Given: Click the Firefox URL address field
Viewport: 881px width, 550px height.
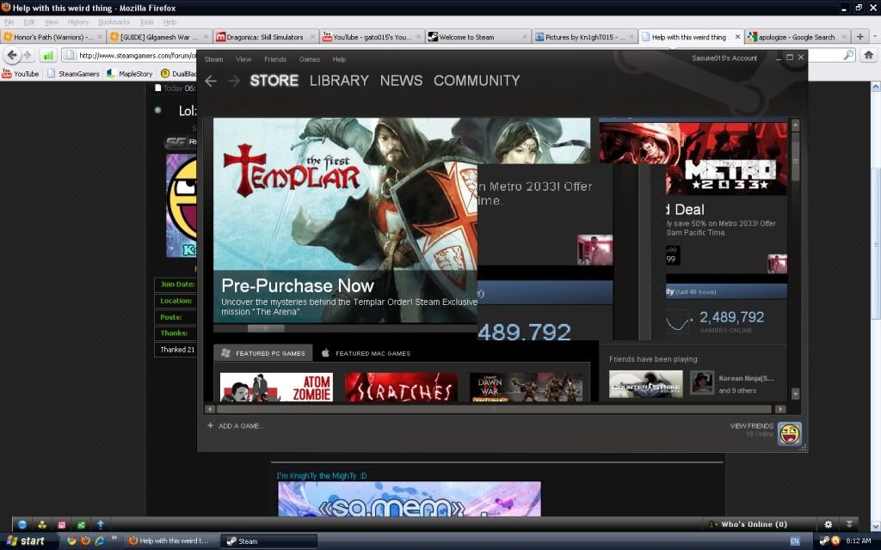Looking at the screenshot, I should pyautogui.click(x=129, y=55).
